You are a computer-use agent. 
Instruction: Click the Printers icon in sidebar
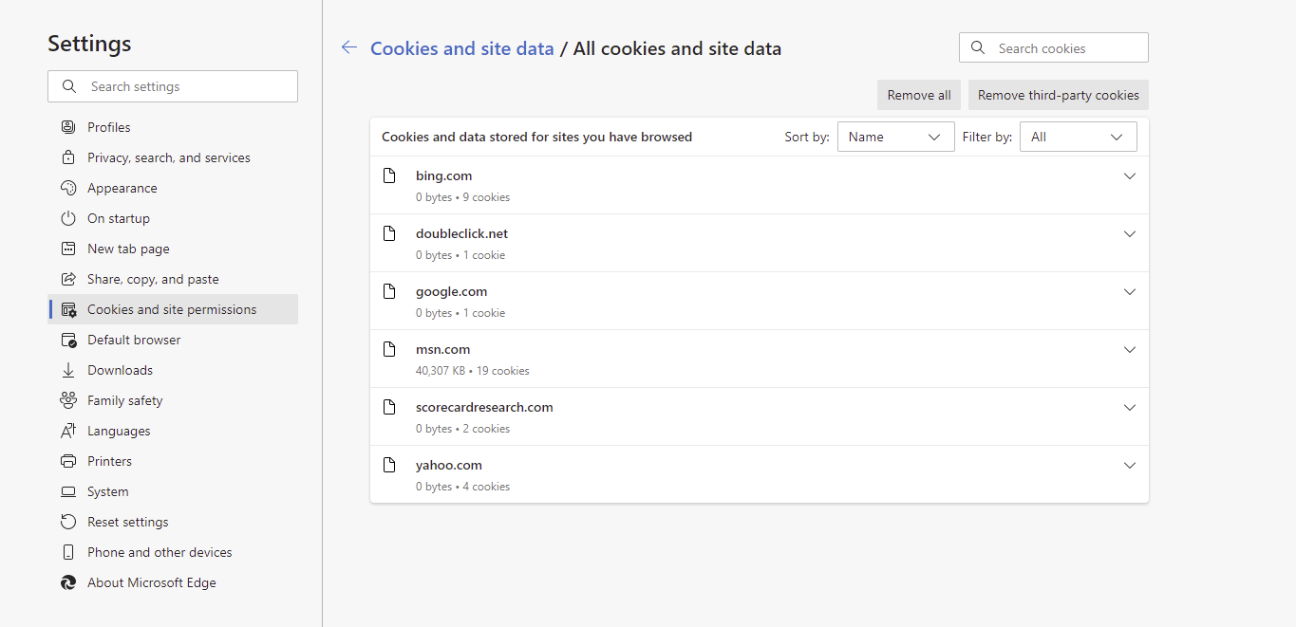click(68, 461)
